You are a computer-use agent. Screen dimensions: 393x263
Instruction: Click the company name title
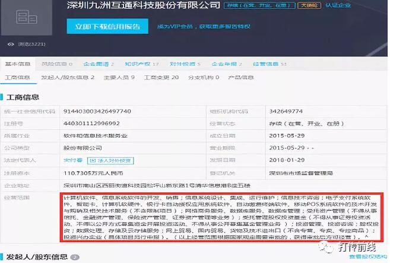143,5
